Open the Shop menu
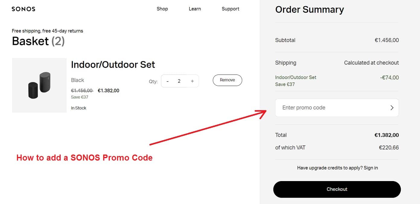Screen dimensions: 420x204 pos(162,9)
